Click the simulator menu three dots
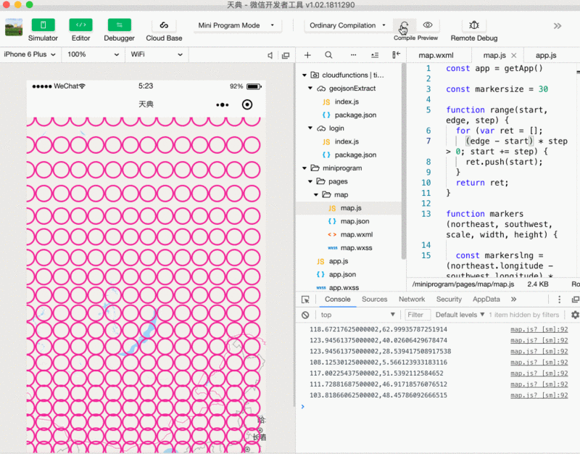This screenshot has width=580, height=454. [223, 105]
